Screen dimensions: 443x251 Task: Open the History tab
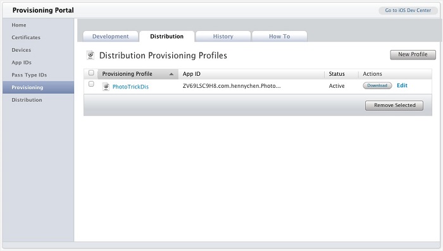(223, 37)
